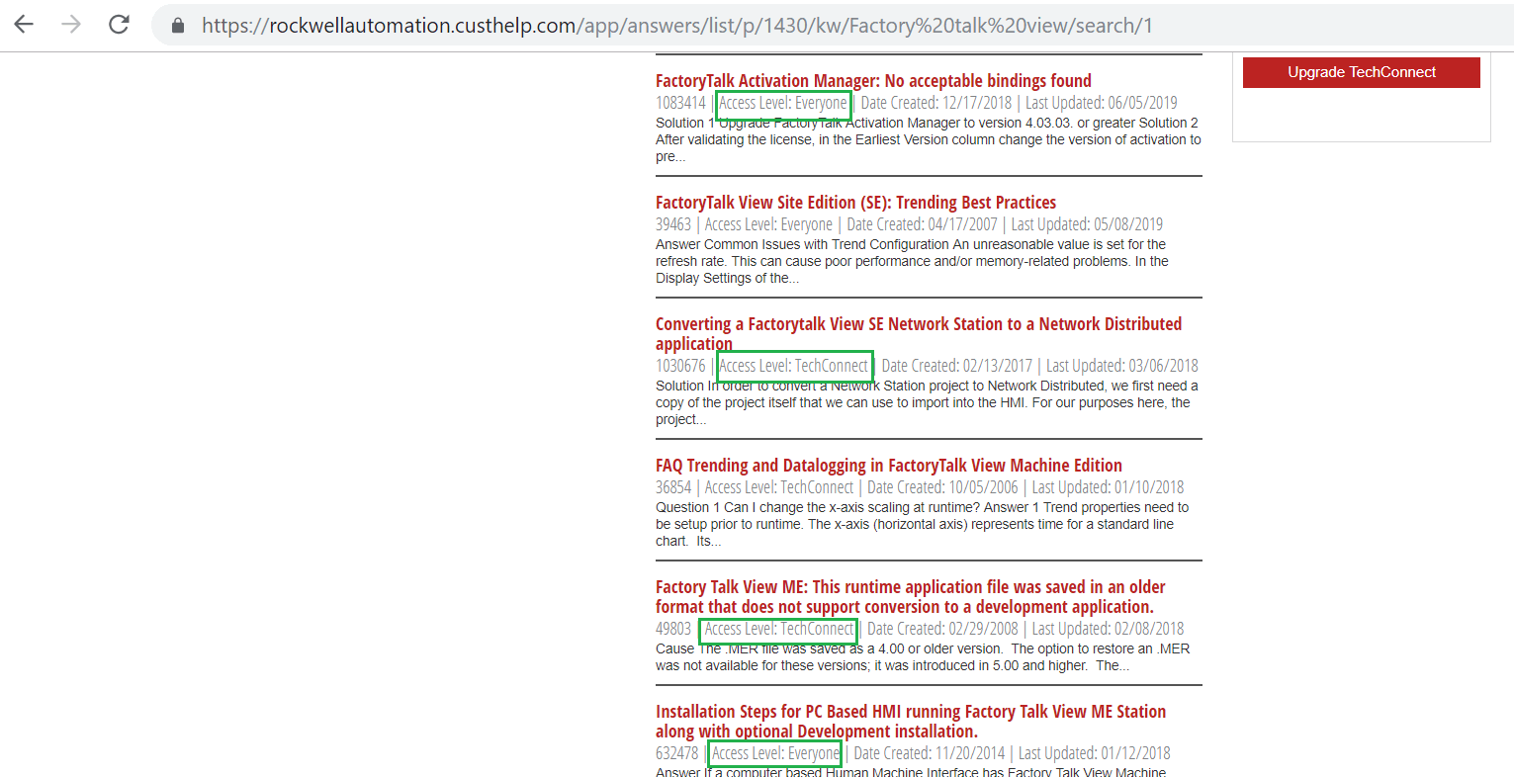Click 'Access Level: Everyone' on article 1083414
The width and height of the screenshot is (1514, 777).
[x=783, y=103]
